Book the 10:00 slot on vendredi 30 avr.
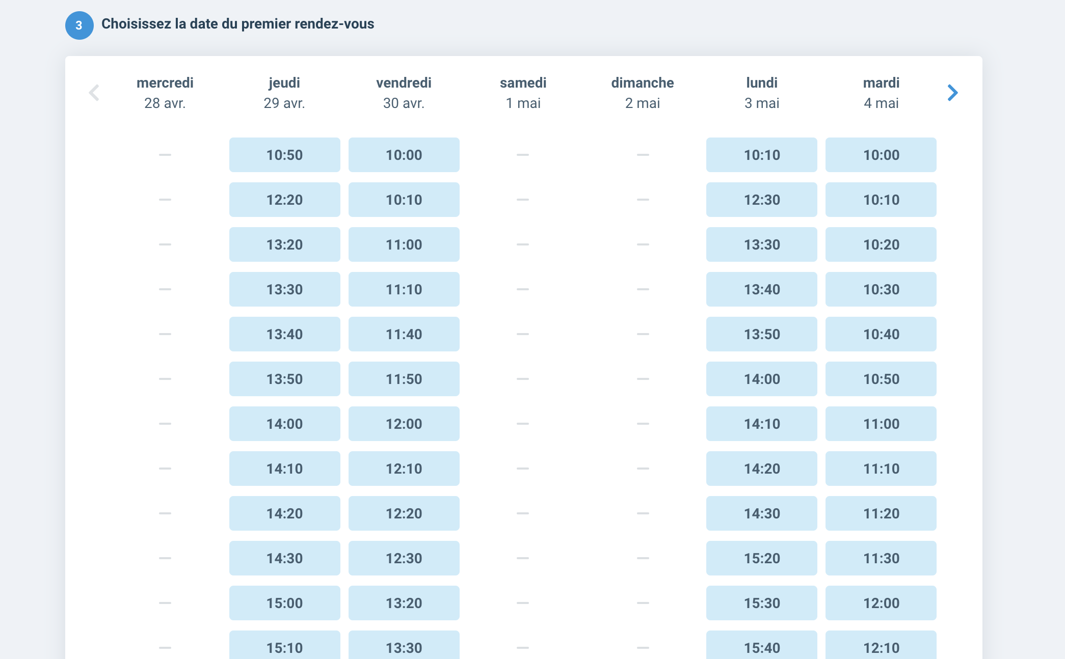The width and height of the screenshot is (1065, 659). point(404,155)
